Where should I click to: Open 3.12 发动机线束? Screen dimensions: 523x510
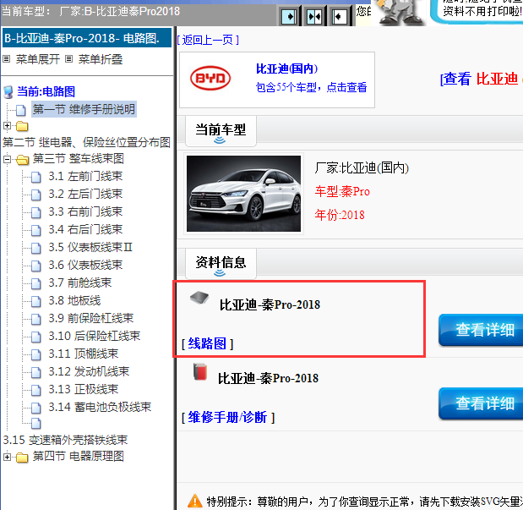click(x=89, y=372)
